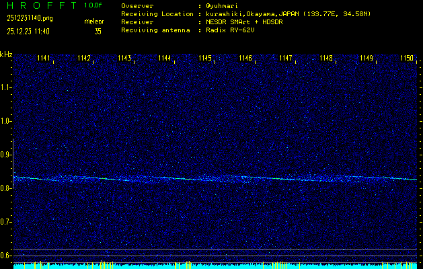Click the 1141 time marker
The width and height of the screenshot is (423, 269).
43,59
